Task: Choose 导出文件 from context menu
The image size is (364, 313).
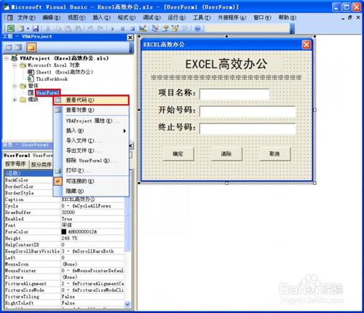Action: (x=91, y=151)
